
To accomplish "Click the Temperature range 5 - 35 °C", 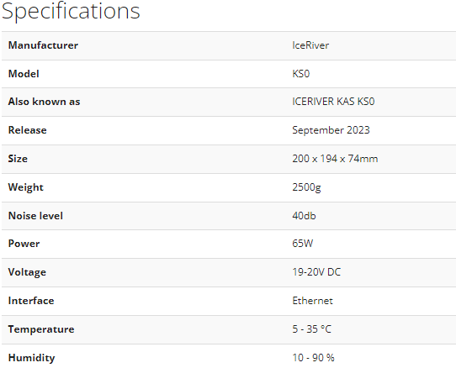I will point(312,329).
